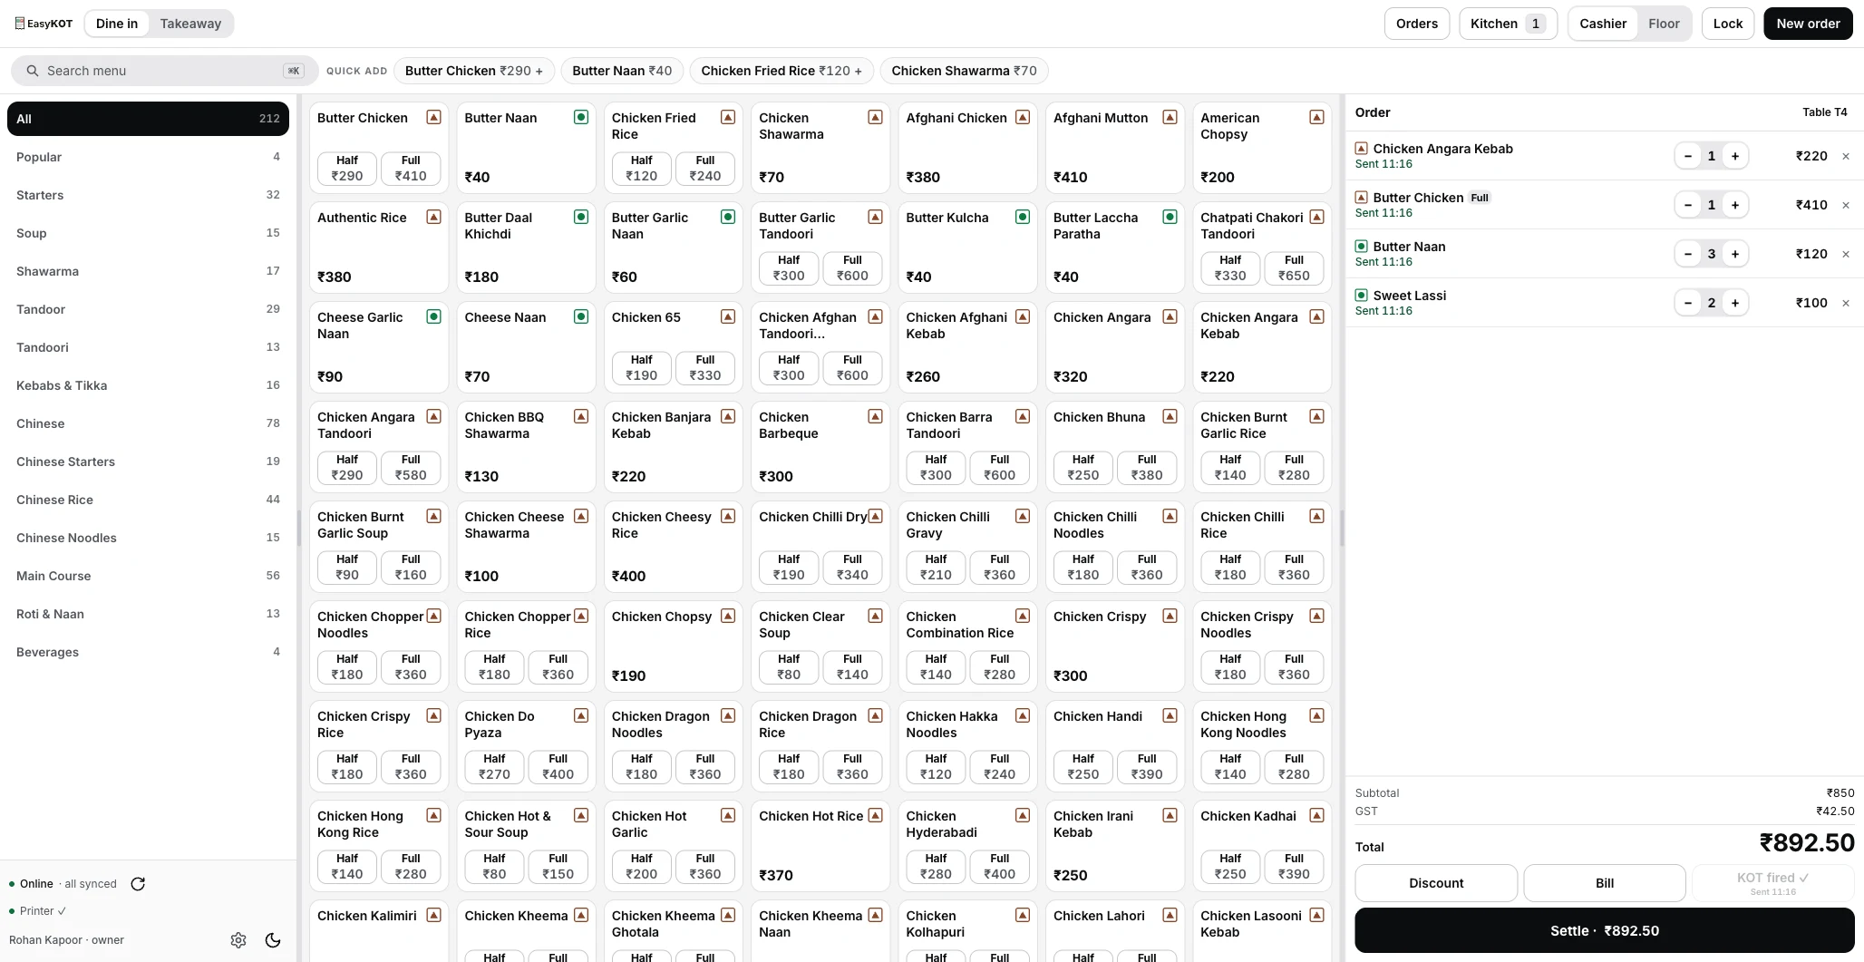1864x962 pixels.
Task: Switch to Floor view
Action: click(1664, 24)
